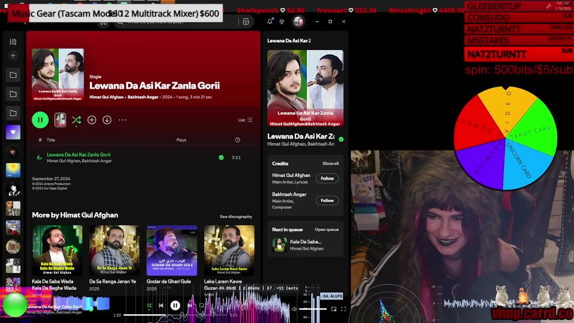Open the See discography link
This screenshot has width=574, height=323.
coord(236,217)
